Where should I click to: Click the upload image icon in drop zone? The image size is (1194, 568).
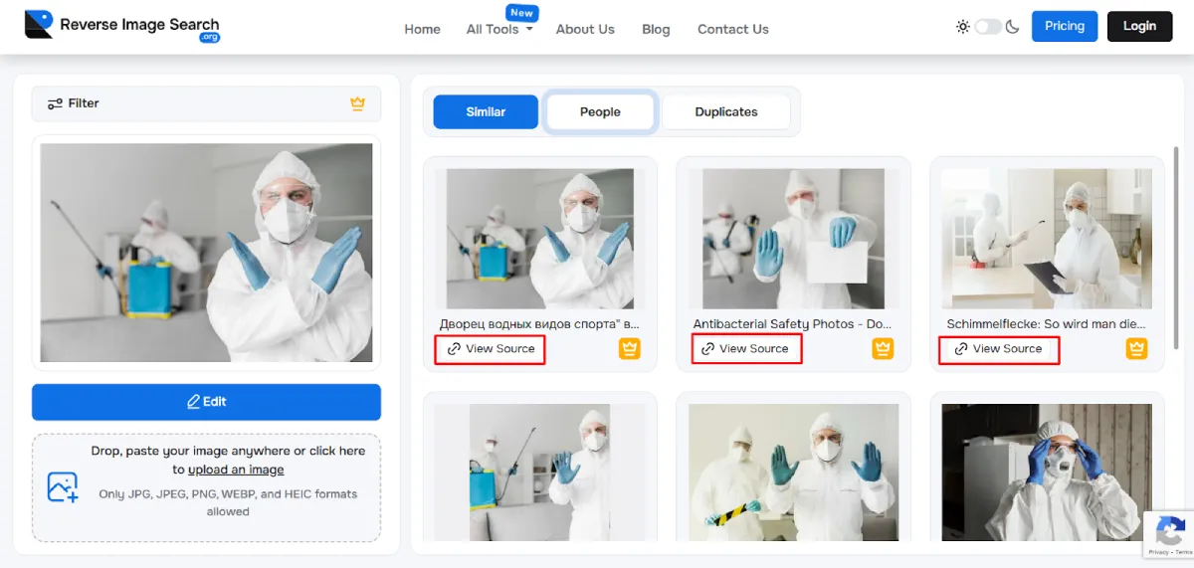[x=63, y=486]
